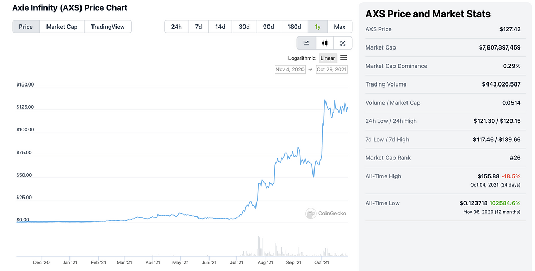Image resolution: width=535 pixels, height=271 pixels.
Task: Edit the Oct 29, 2021 end date
Action: click(x=332, y=69)
